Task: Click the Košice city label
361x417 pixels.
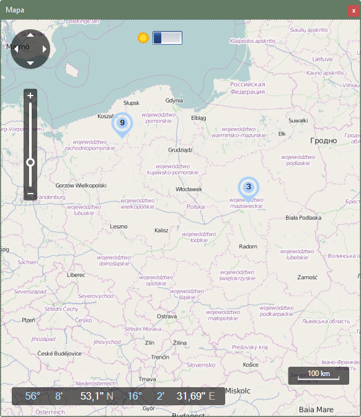Action: pos(251,365)
